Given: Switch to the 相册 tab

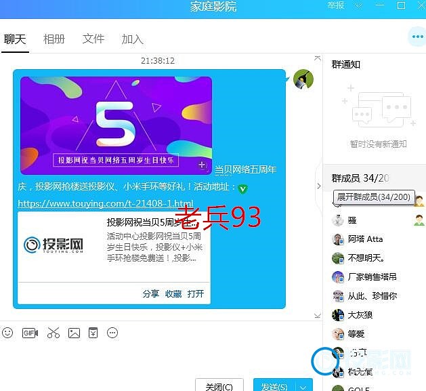Looking at the screenshot, I should tap(54, 39).
